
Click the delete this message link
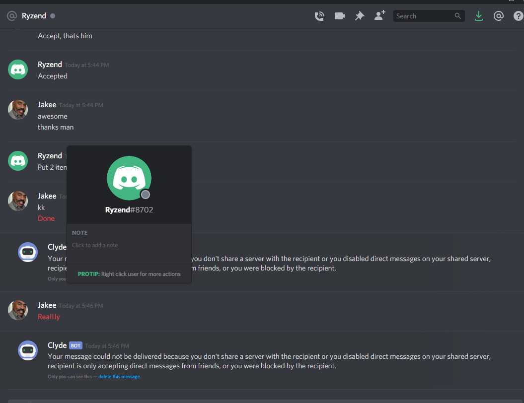(119, 377)
